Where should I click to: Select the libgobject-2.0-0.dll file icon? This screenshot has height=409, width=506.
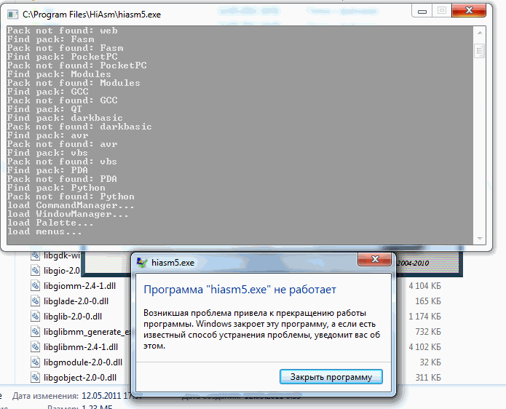(x=36, y=378)
